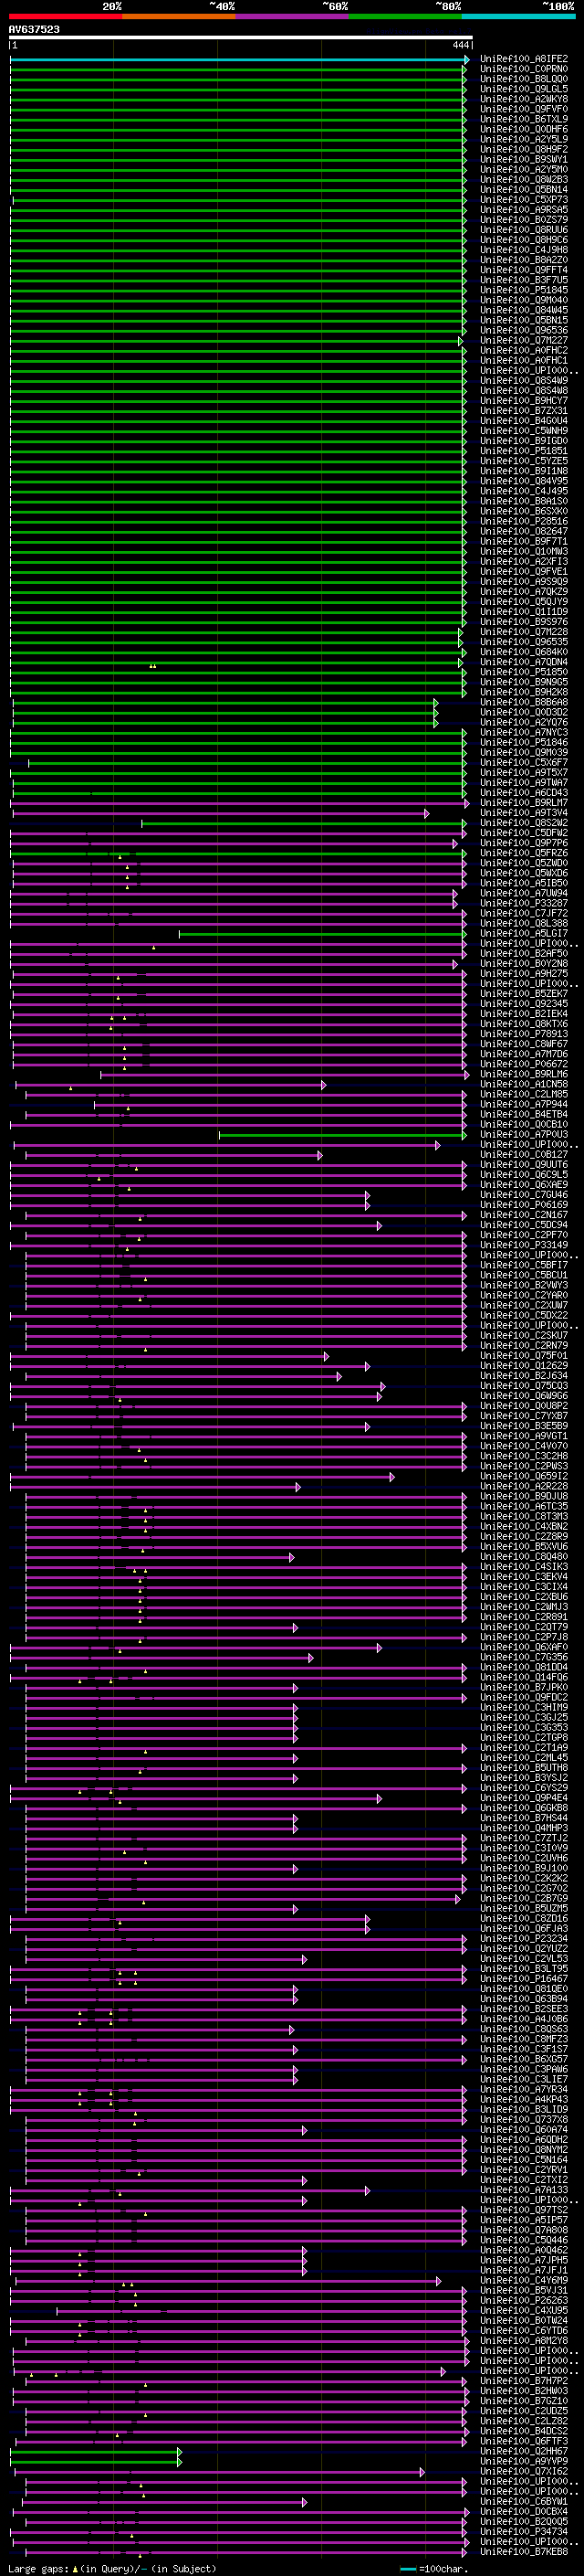Select hit label UniRef100_A9T3V4
Image resolution: width=584 pixels, height=2576 pixels.
tap(524, 813)
